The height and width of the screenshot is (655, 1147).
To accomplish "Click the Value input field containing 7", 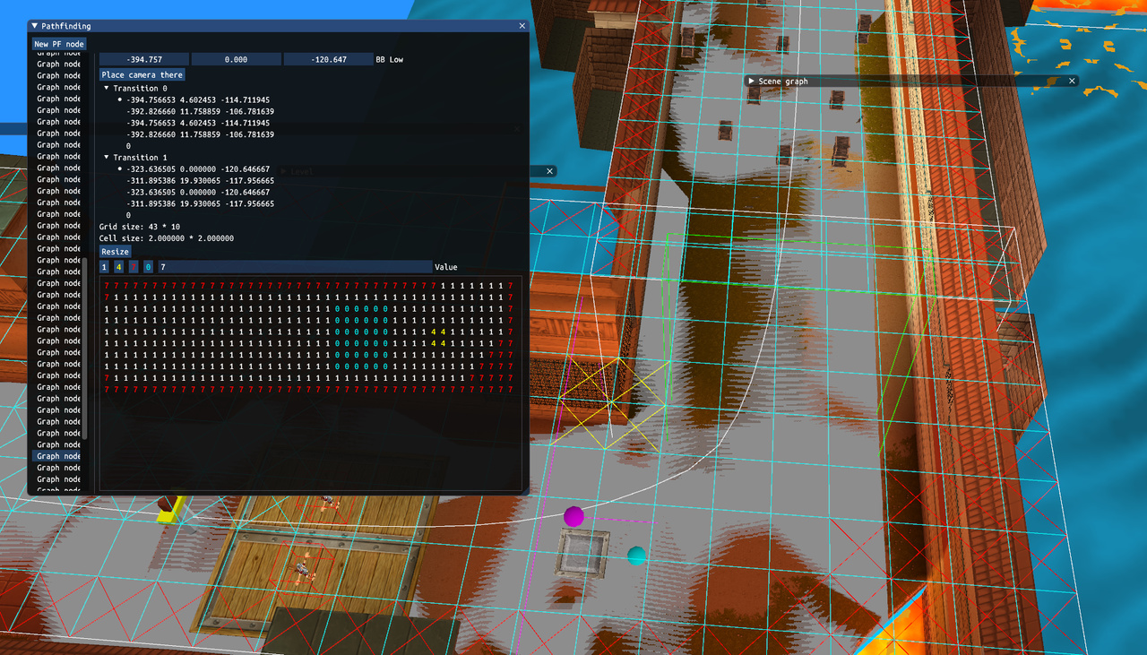I will (x=295, y=267).
